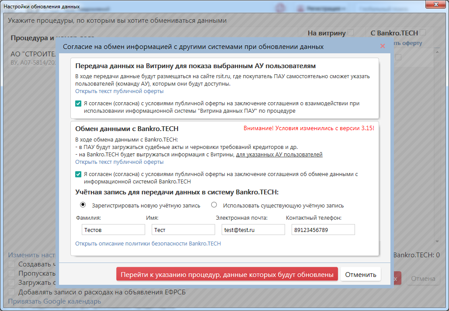The image size is (449, 311).
Task: Click the Электронная почта field
Action: [x=253, y=230]
